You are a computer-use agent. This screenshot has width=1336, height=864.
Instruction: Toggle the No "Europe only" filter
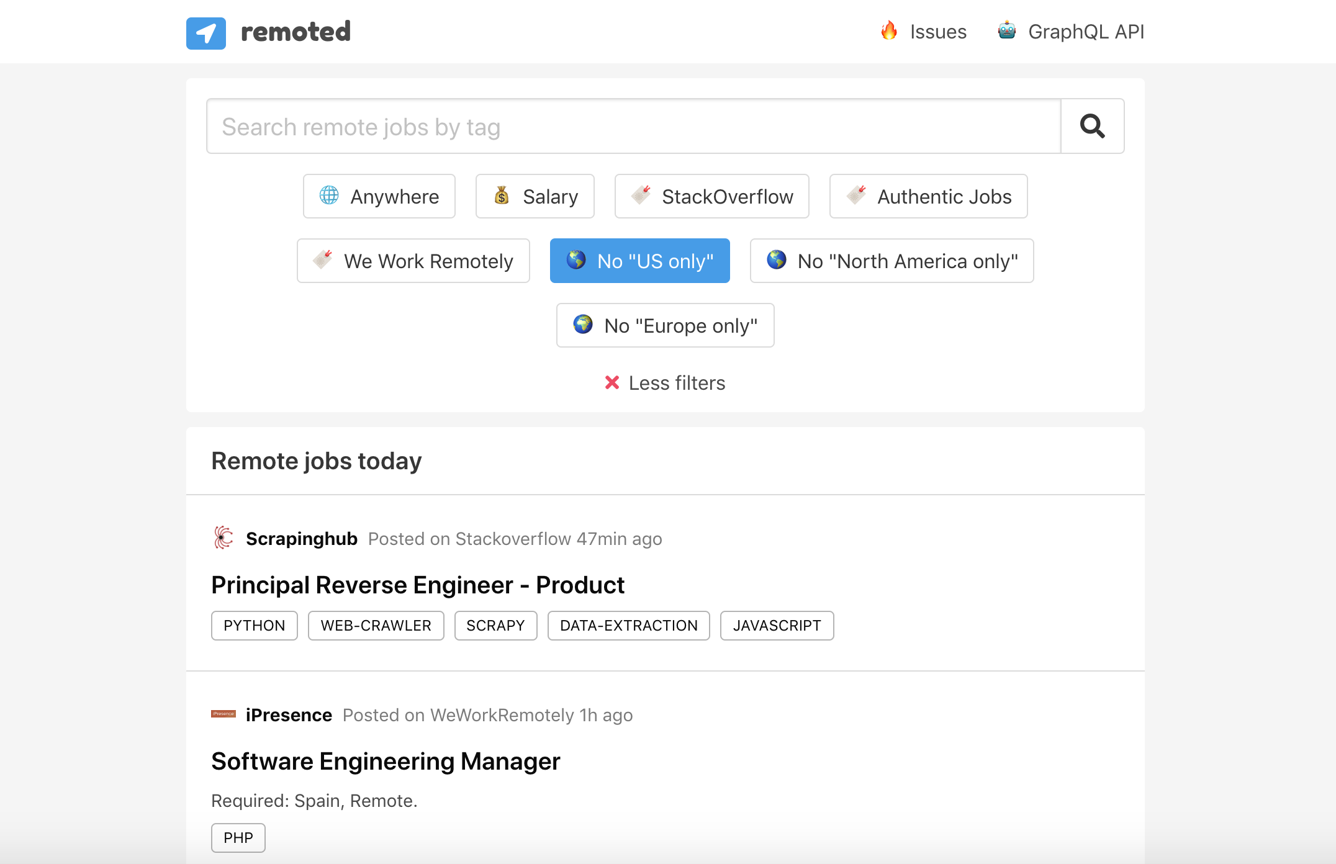pos(665,325)
